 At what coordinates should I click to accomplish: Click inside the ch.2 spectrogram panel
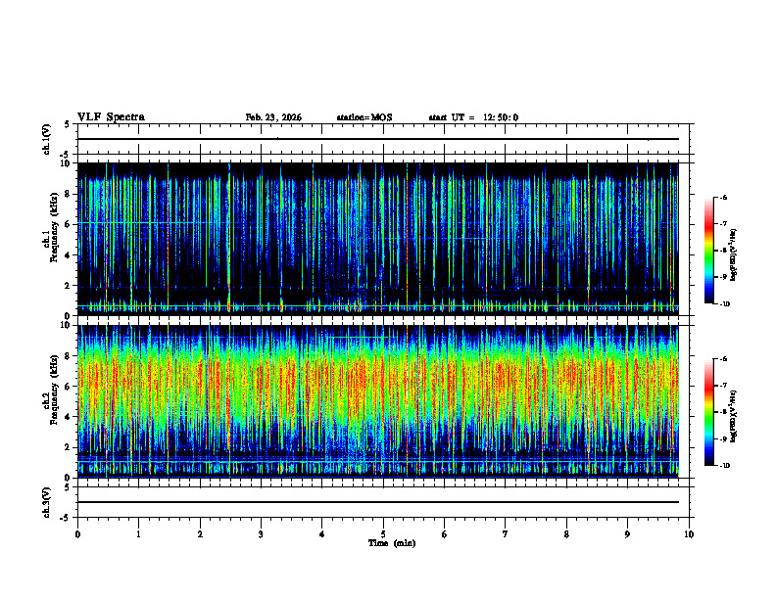[x=378, y=401]
